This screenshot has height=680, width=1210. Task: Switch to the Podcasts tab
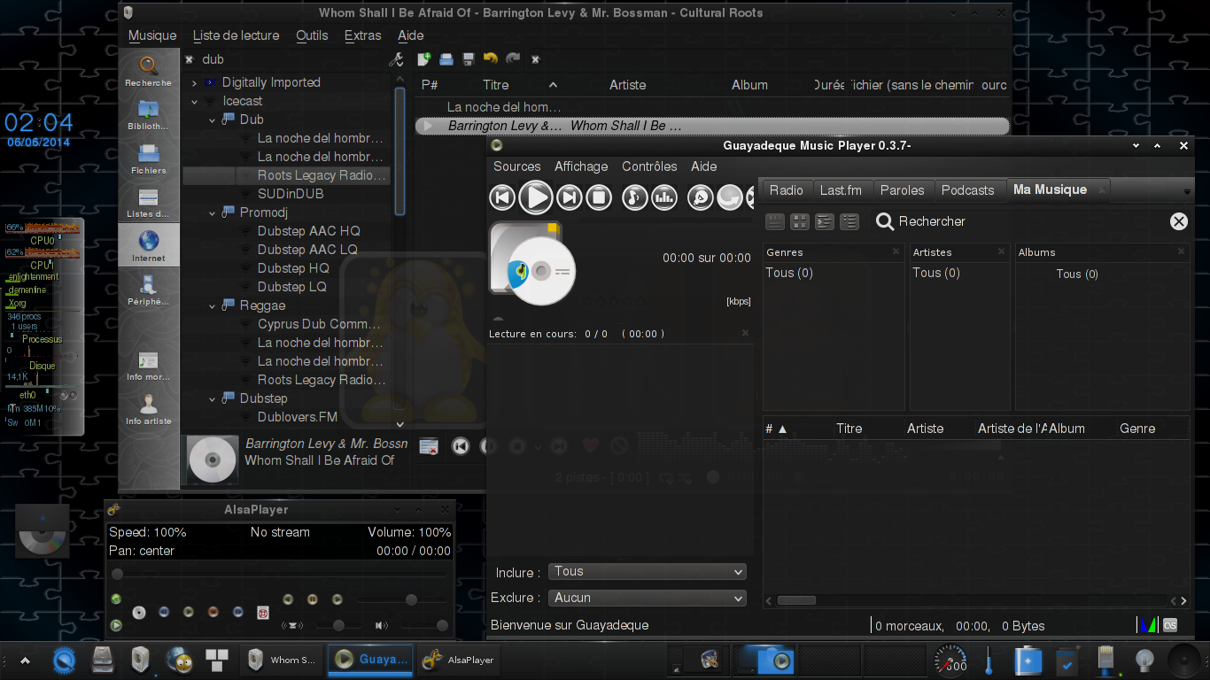(x=967, y=190)
